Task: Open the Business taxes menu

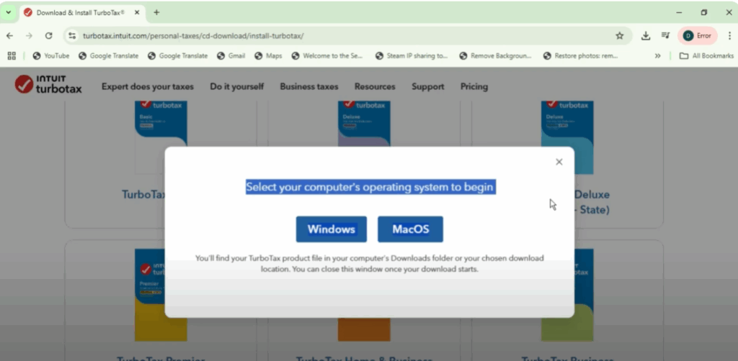Action: pos(309,86)
